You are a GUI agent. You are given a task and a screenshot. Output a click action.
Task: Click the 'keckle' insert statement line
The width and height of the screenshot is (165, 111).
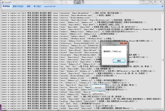(x=82, y=99)
